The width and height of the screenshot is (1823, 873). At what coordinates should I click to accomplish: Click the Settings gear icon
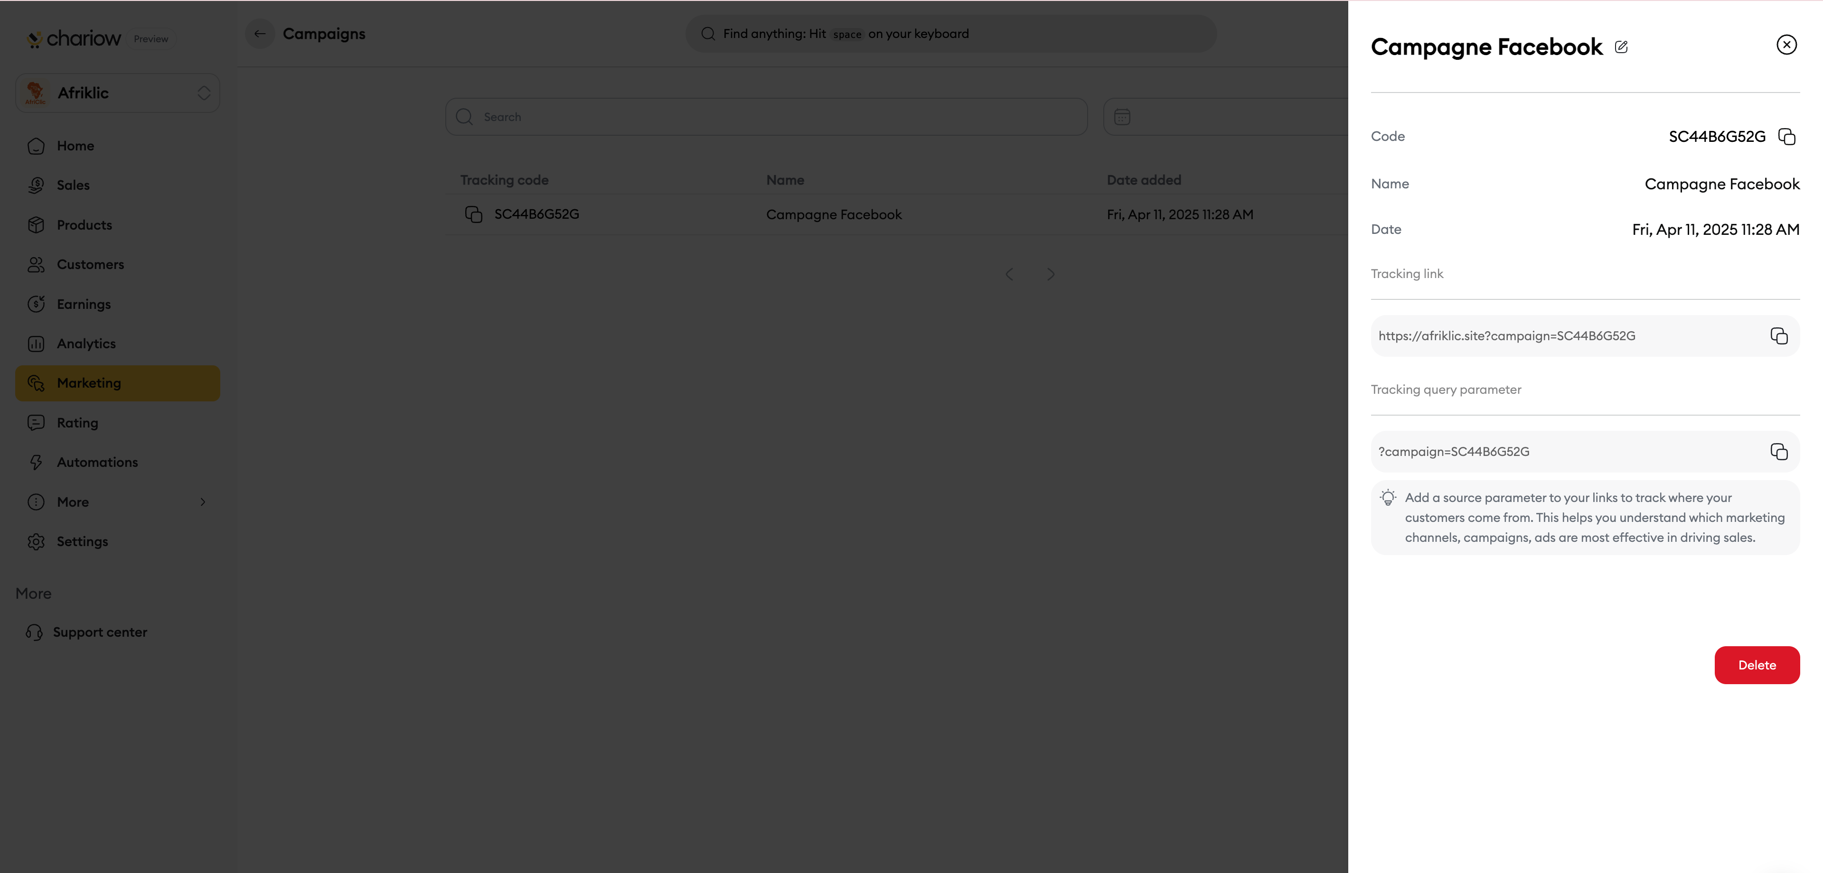click(x=36, y=542)
